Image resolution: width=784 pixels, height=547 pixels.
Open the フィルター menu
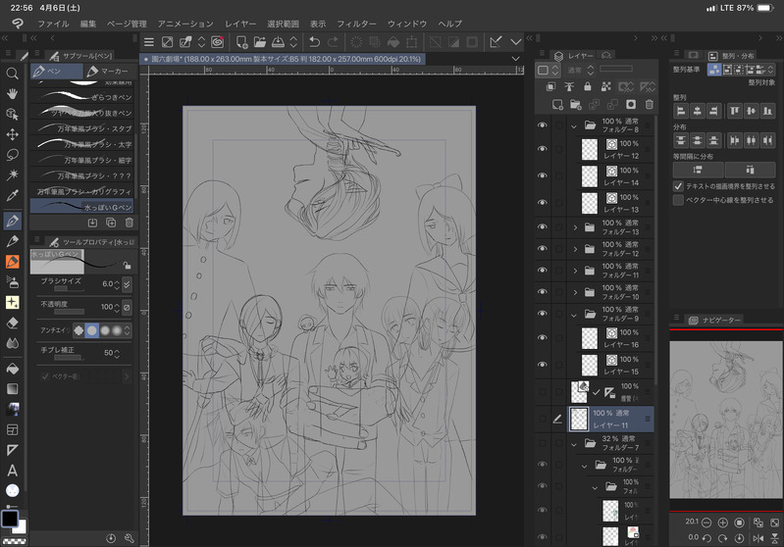coord(356,23)
